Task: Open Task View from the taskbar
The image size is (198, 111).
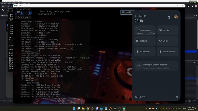Action: click(x=79, y=108)
